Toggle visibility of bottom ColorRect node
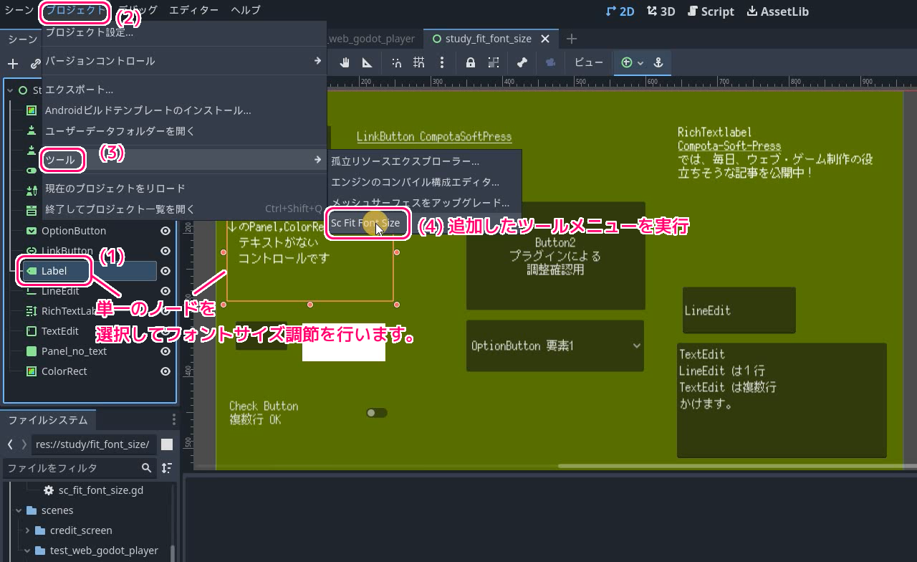917x562 pixels. 165,371
